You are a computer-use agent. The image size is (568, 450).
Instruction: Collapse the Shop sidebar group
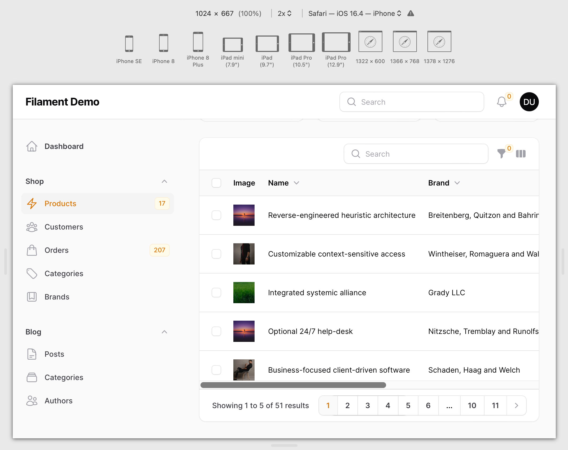(x=164, y=181)
